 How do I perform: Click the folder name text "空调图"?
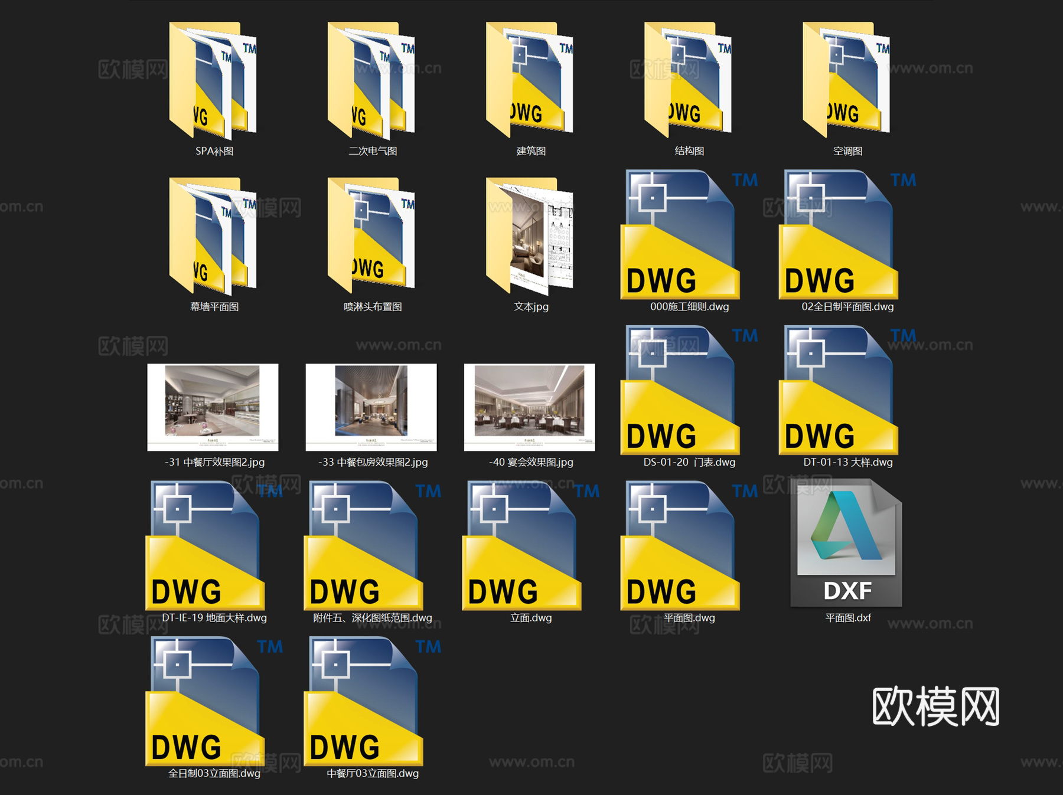pos(847,151)
